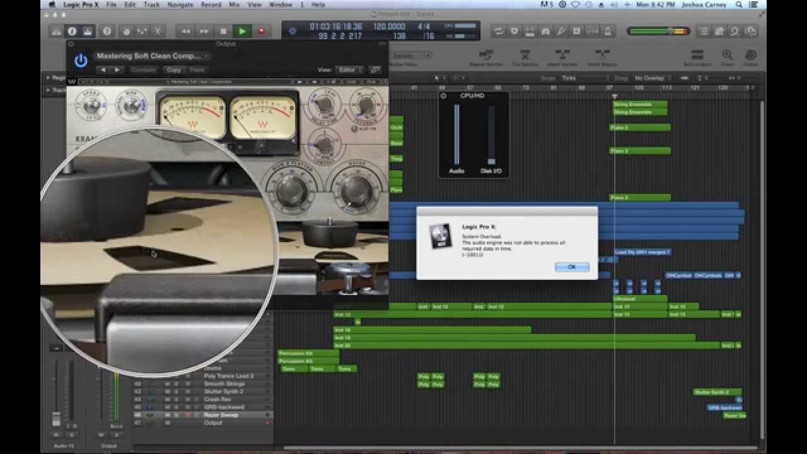The height and width of the screenshot is (454, 807).
Task: Bypass plugin with blue power button
Action: tap(80, 60)
